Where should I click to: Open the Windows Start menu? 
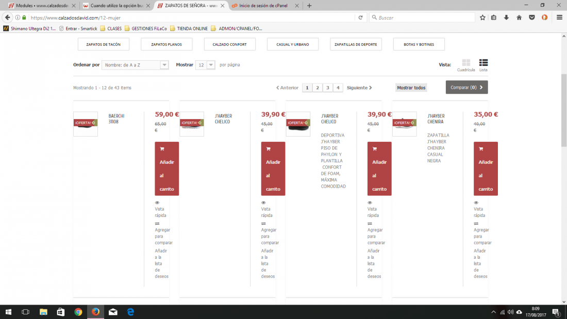(8, 312)
